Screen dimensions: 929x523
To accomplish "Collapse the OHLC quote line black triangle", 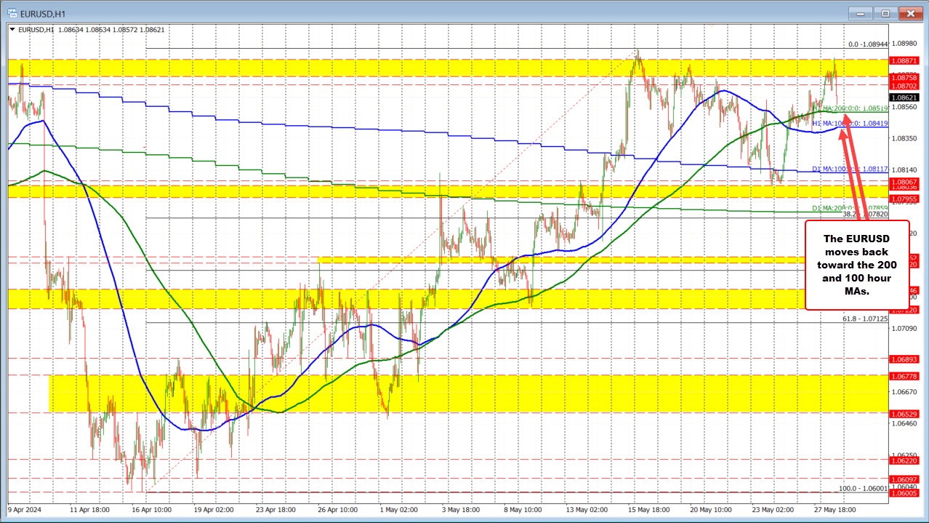I will pyautogui.click(x=10, y=30).
